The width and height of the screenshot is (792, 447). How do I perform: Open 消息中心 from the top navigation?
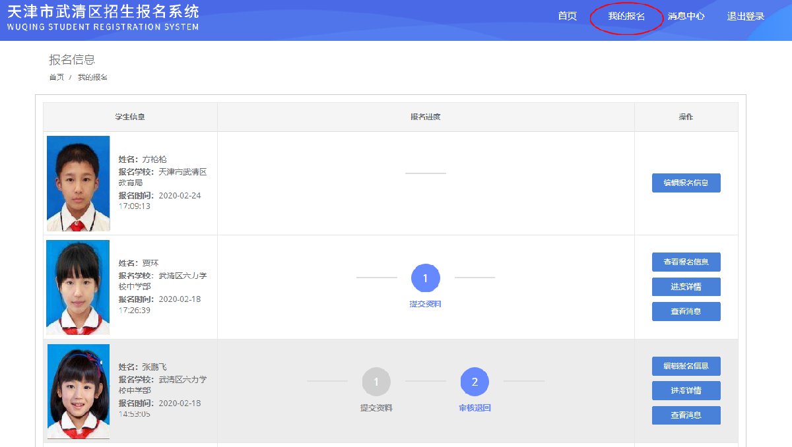pyautogui.click(x=686, y=16)
